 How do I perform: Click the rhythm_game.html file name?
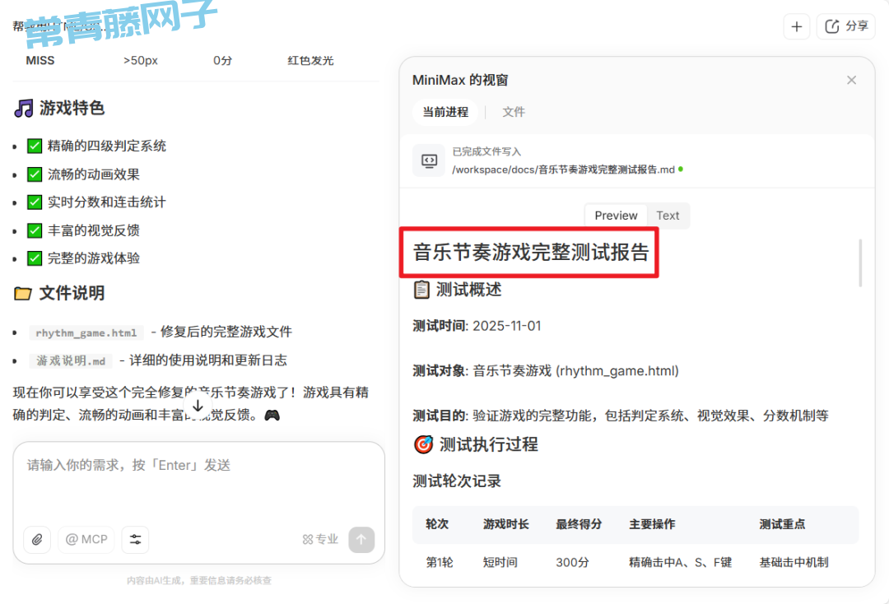pyautogui.click(x=86, y=332)
